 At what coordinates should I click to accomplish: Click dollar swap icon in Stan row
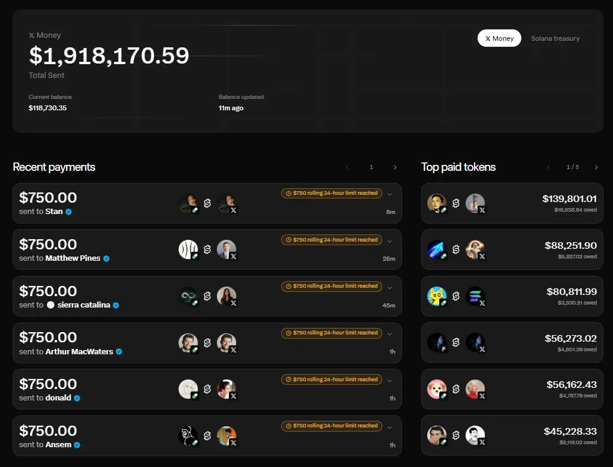tap(207, 203)
